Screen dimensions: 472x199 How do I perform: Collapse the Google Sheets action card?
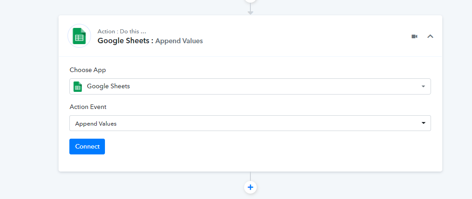[431, 36]
